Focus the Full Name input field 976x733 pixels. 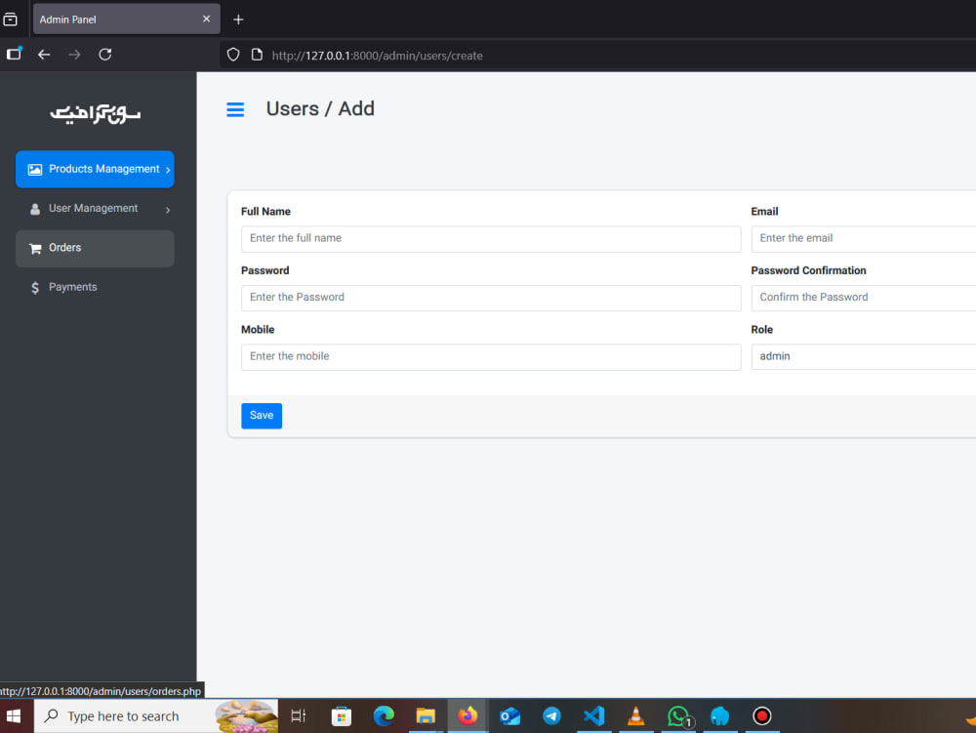[x=491, y=239]
